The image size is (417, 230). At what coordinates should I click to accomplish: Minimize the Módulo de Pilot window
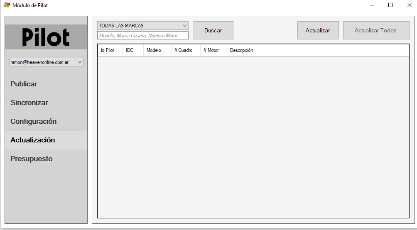pyautogui.click(x=372, y=5)
